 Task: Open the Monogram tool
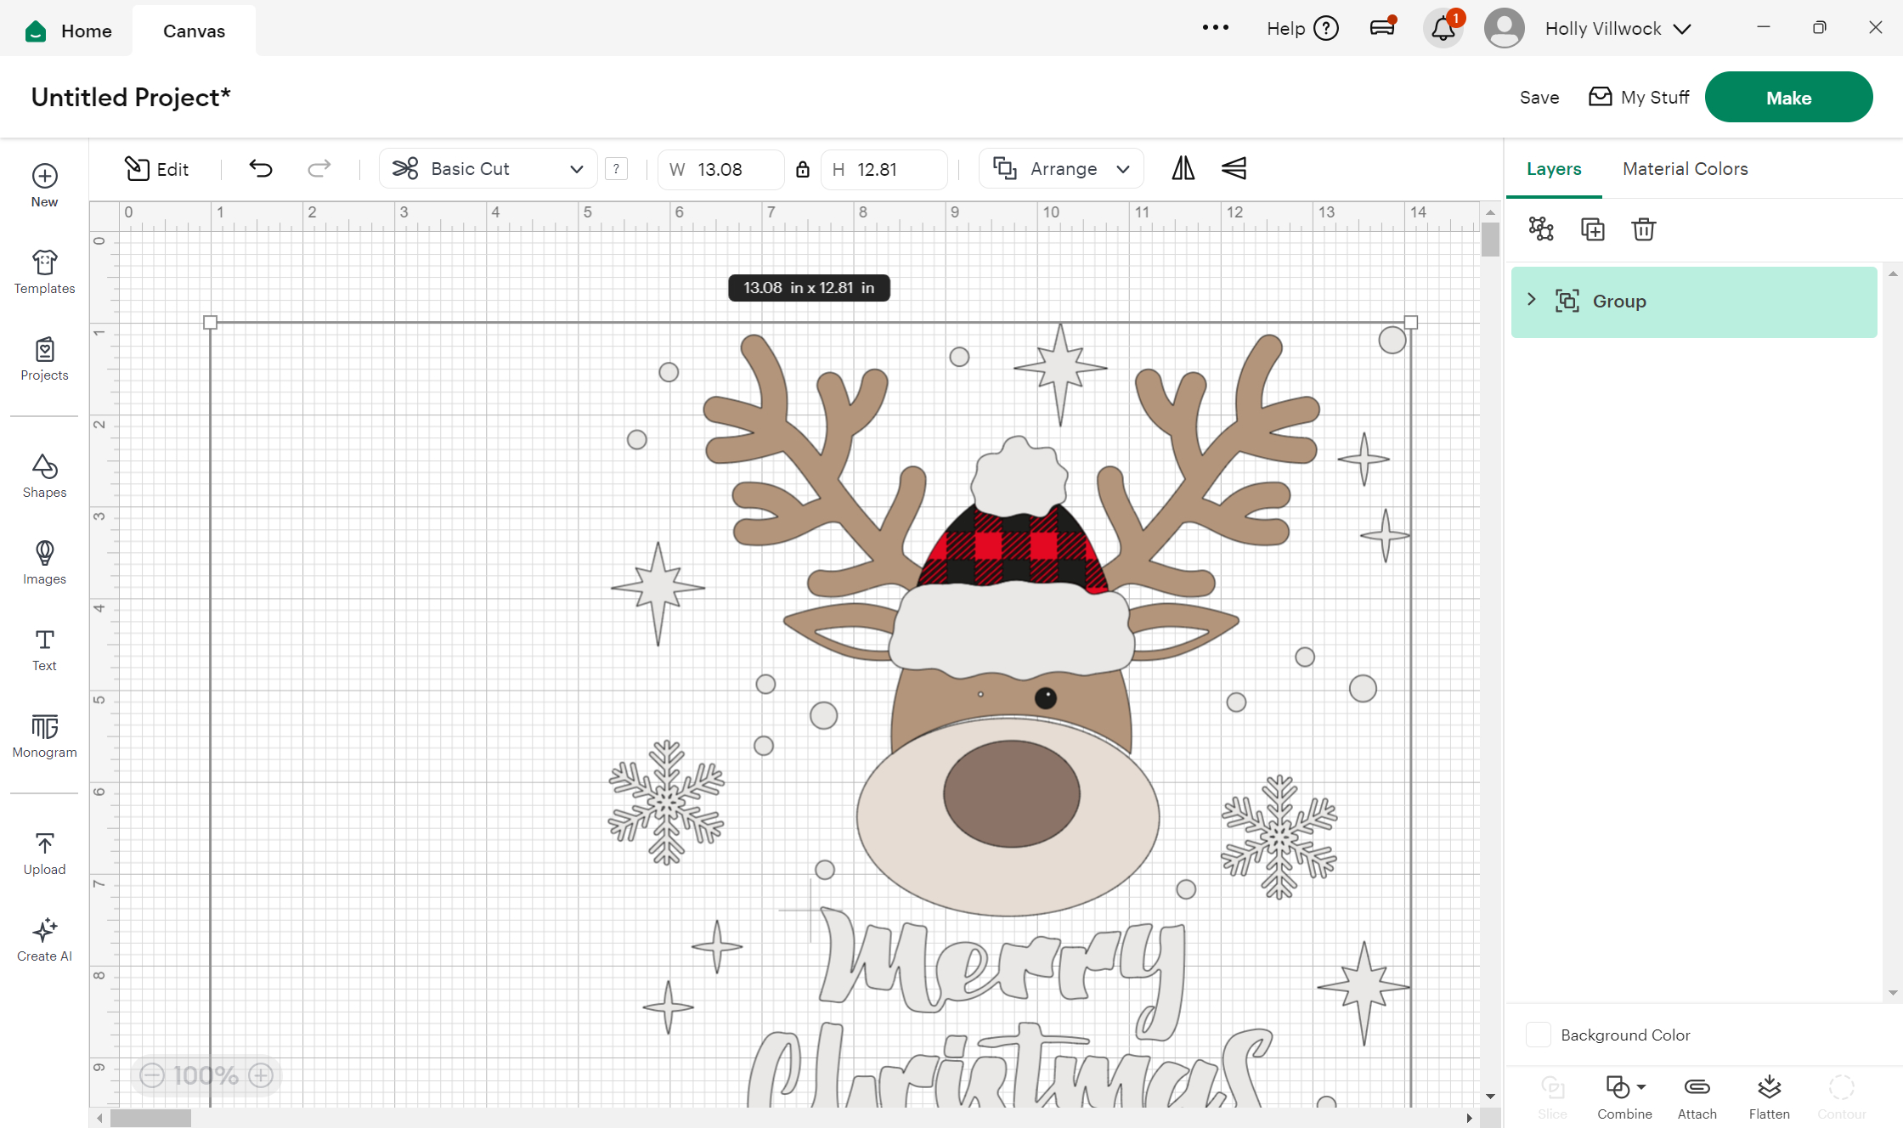(44, 736)
